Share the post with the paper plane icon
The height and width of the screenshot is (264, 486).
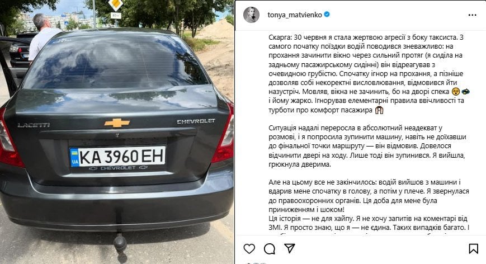click(290, 248)
